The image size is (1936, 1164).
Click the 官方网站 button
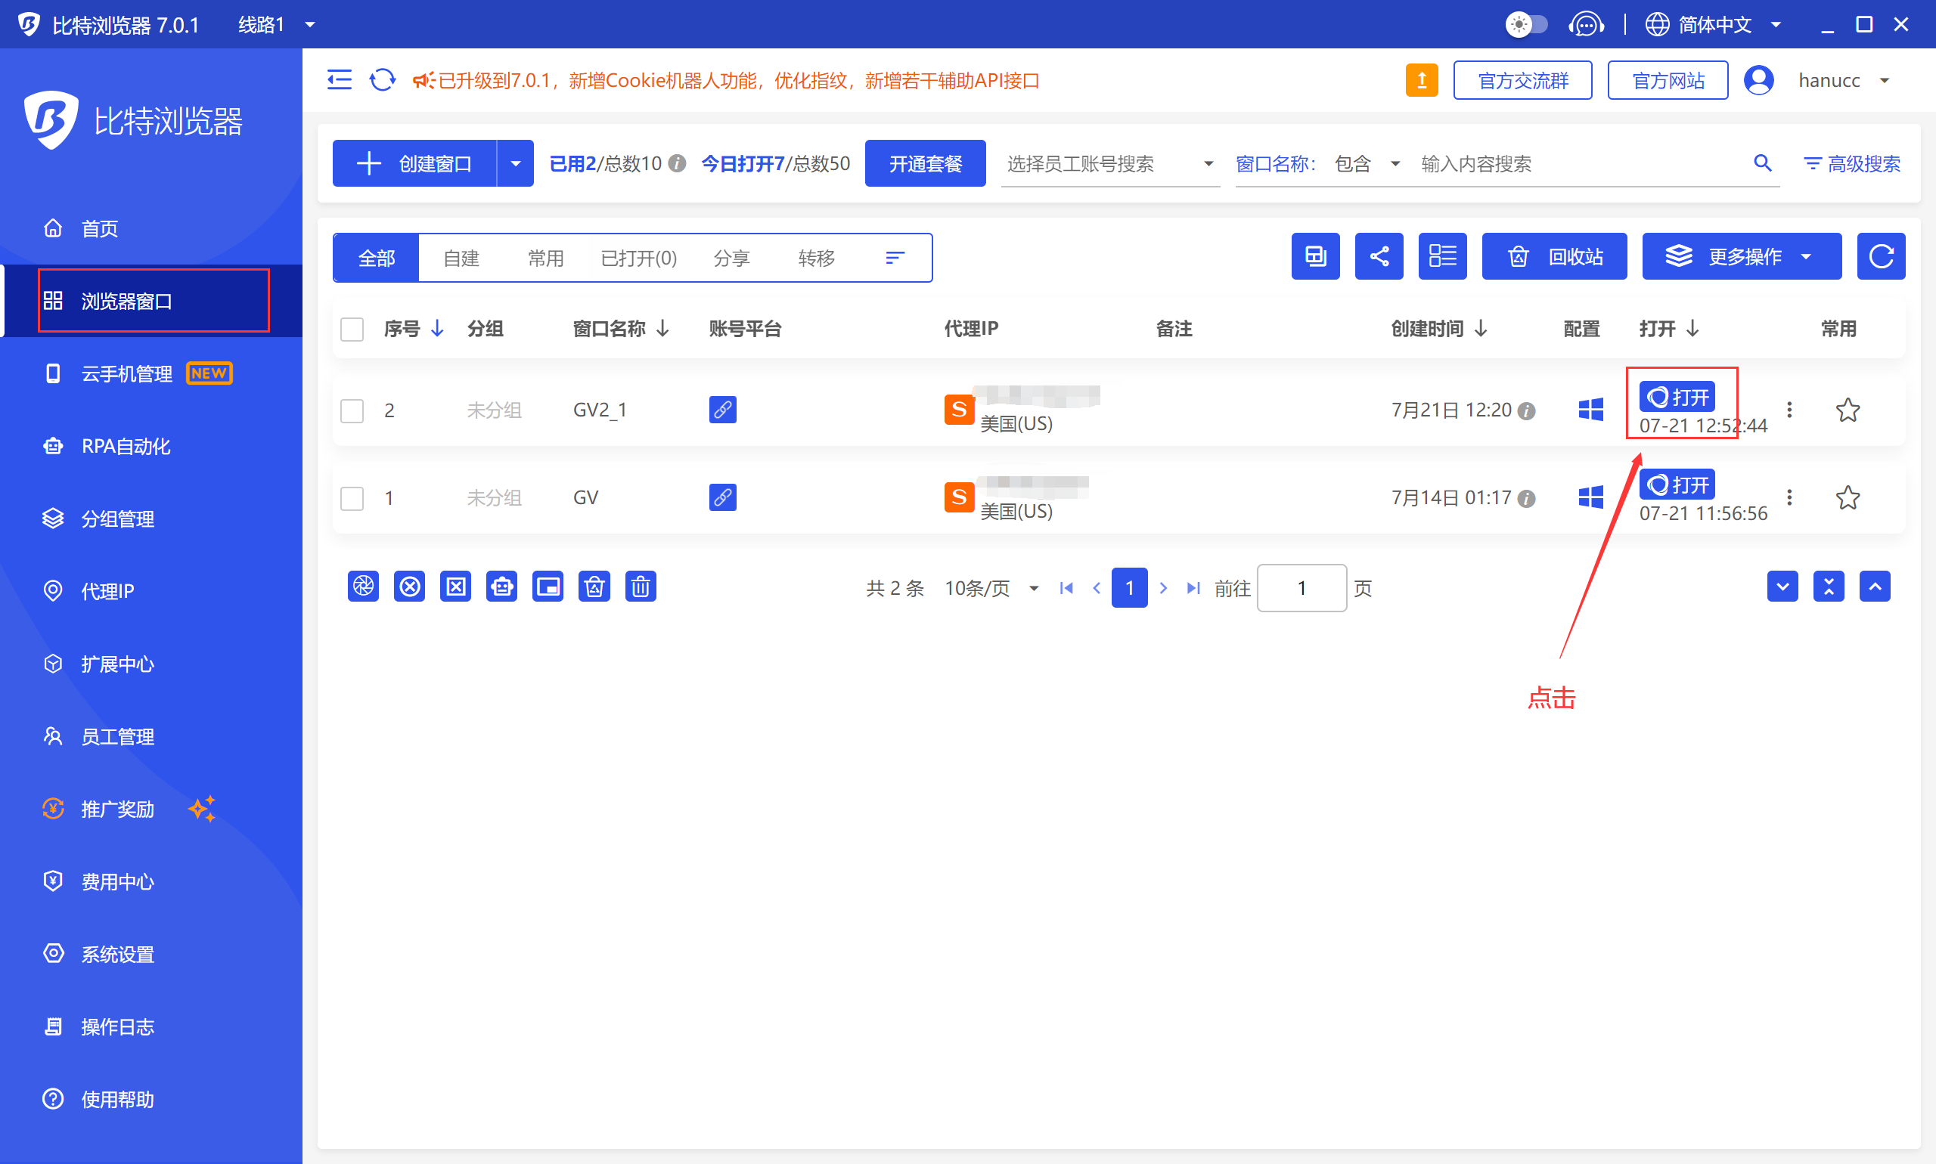(x=1668, y=80)
